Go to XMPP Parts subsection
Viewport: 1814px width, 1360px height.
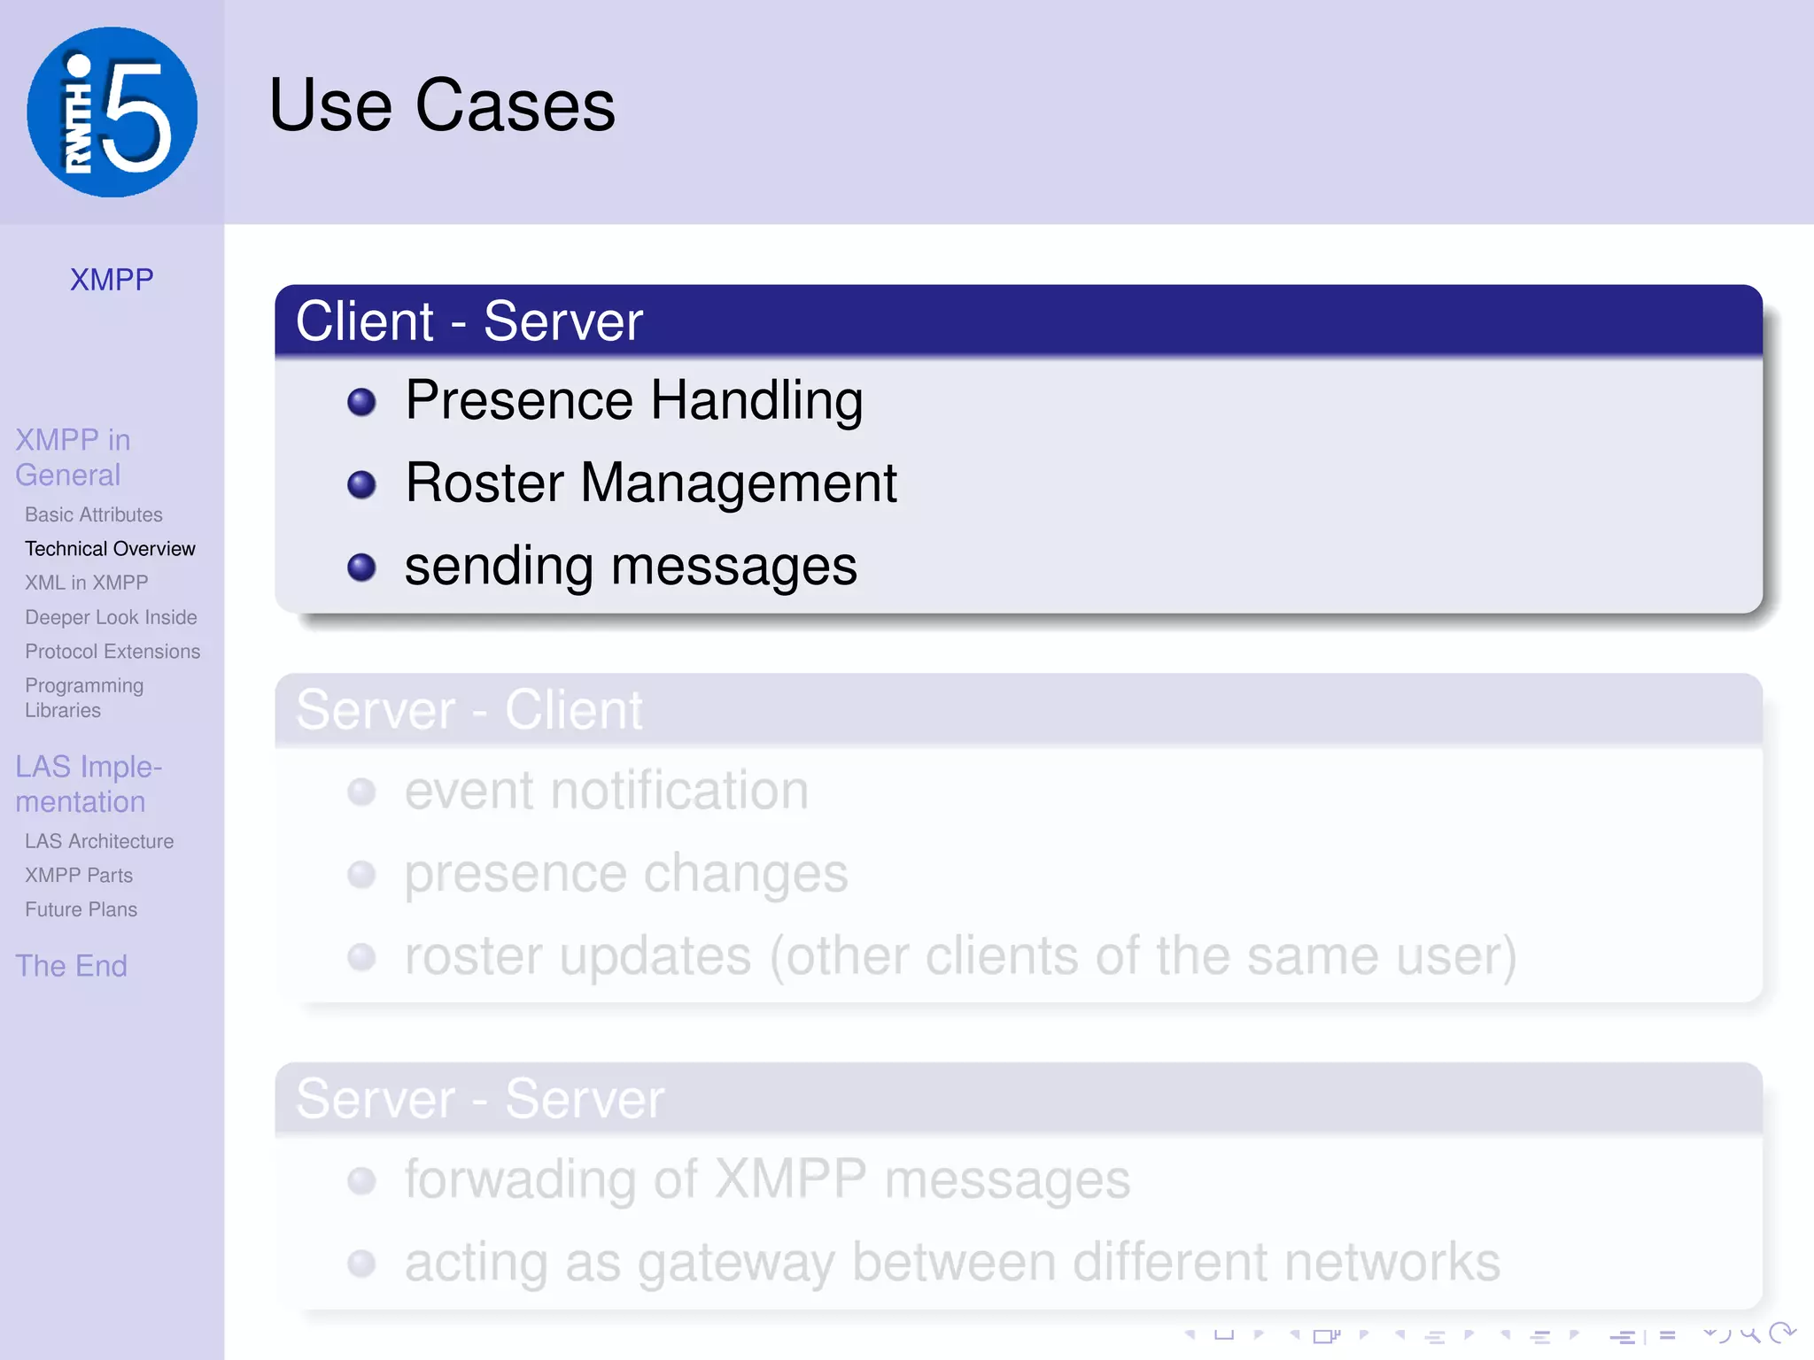coord(79,876)
